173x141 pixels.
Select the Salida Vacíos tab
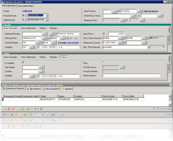[x=64, y=57]
